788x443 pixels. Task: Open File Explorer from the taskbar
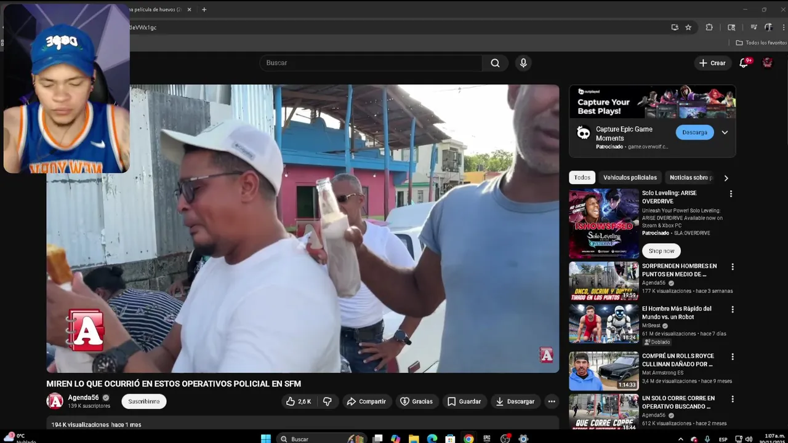point(414,439)
